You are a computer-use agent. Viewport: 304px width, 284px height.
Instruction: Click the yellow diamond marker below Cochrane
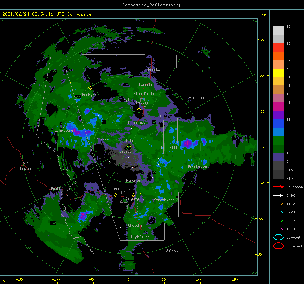[116, 195]
